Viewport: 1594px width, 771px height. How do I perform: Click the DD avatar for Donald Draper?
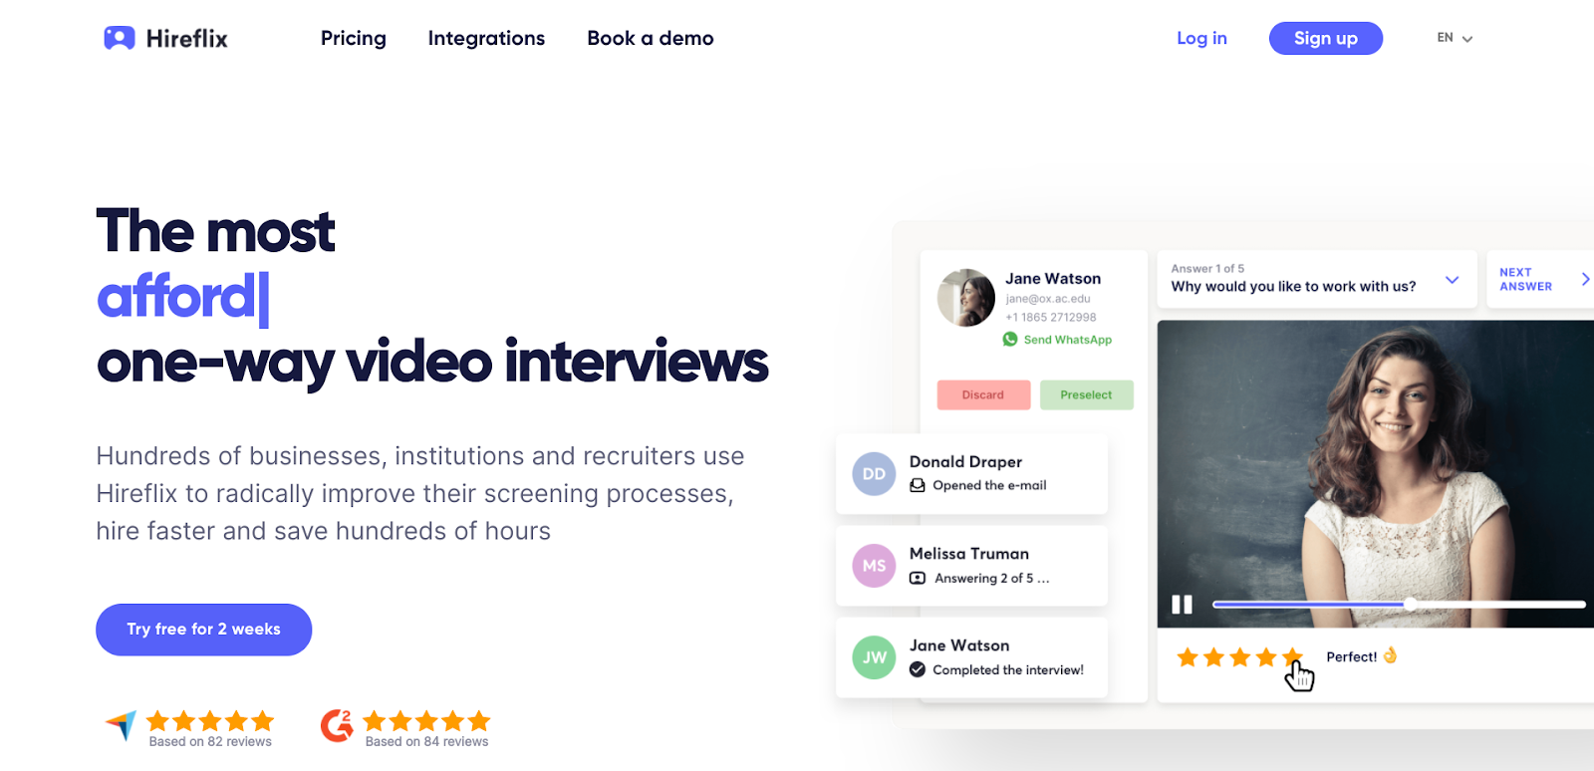[874, 474]
